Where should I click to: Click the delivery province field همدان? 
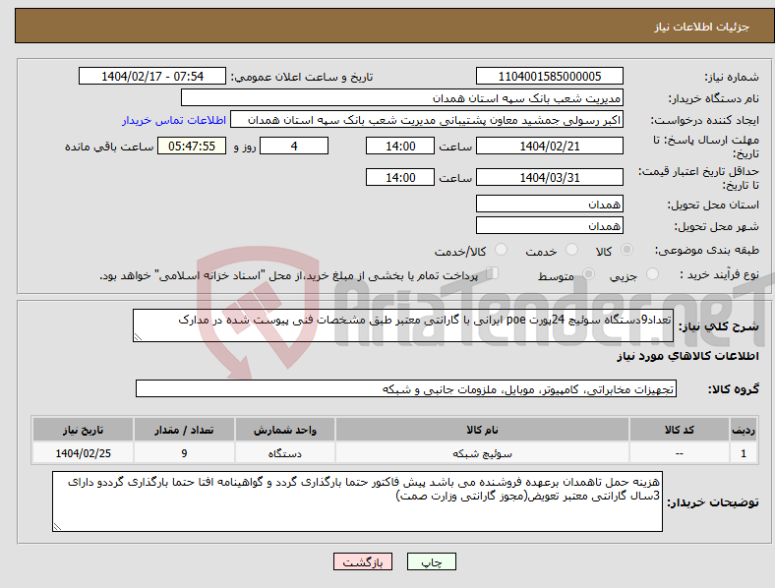pyautogui.click(x=549, y=204)
